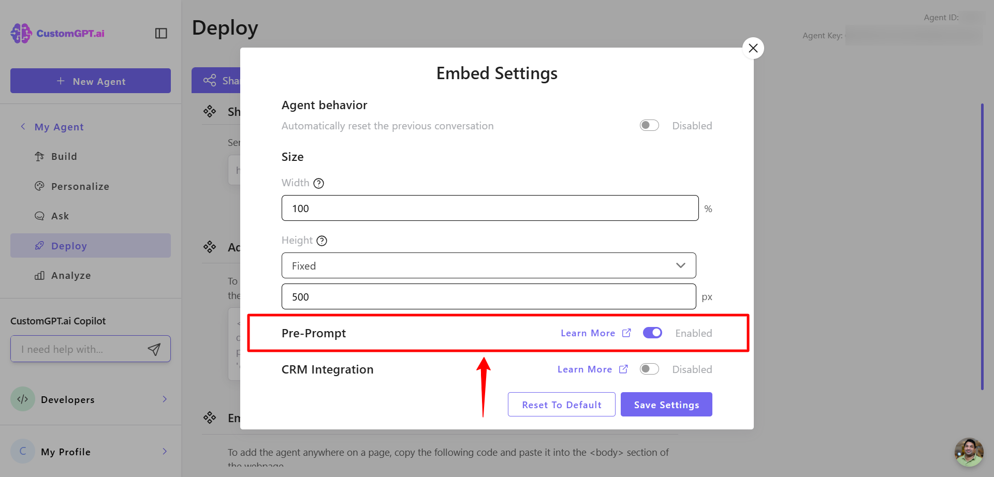The width and height of the screenshot is (994, 477).
Task: Collapse the sidebar with the panel icon
Action: tap(161, 33)
